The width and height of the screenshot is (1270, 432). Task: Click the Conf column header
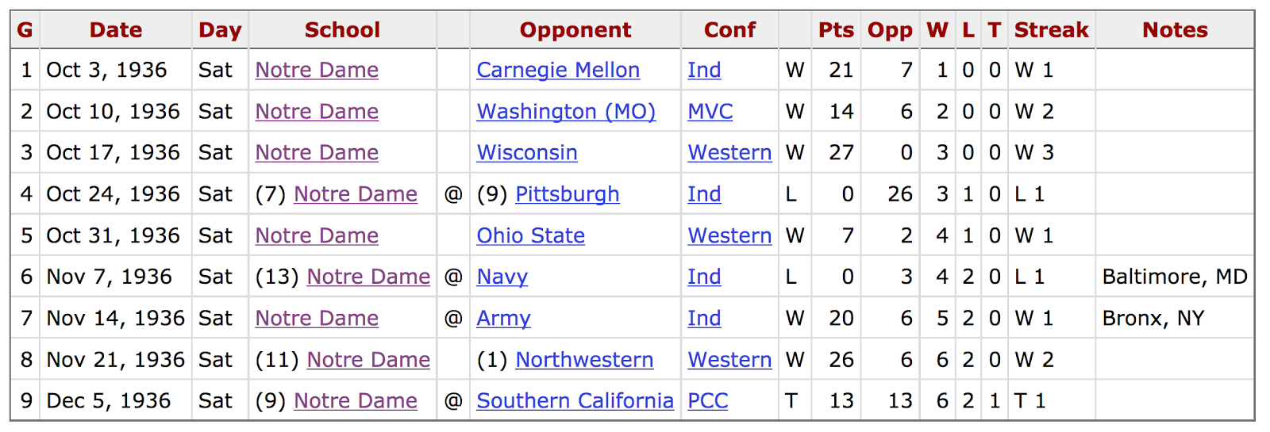coord(729,30)
